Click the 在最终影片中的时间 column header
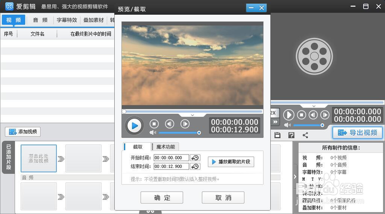Viewport: 385px width, 214px height. [90, 34]
